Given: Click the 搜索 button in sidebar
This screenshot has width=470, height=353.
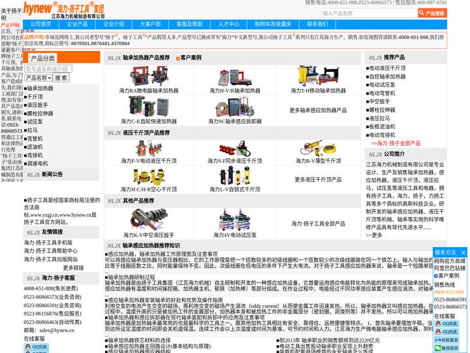Looking at the screenshot, I should tap(61, 78).
